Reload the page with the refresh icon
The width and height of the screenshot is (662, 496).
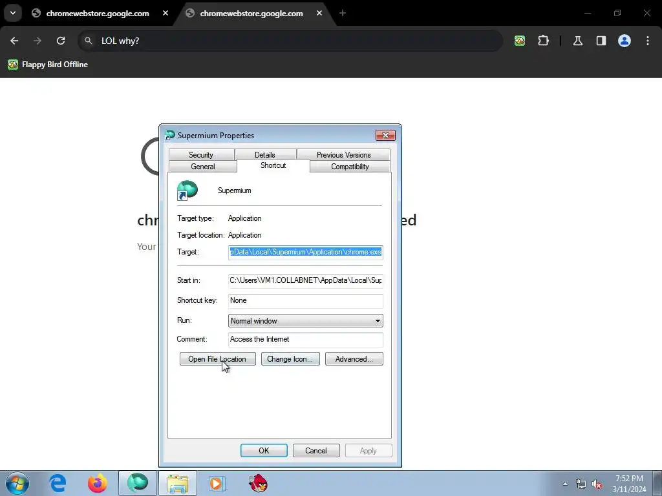(x=61, y=41)
